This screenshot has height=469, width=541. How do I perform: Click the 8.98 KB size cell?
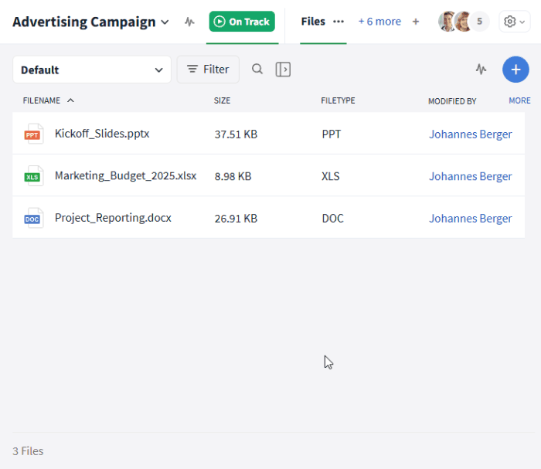coord(233,176)
